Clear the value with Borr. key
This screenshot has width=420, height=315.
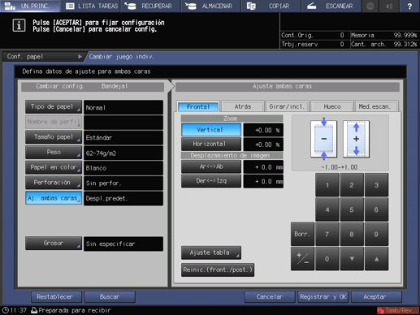(302, 234)
